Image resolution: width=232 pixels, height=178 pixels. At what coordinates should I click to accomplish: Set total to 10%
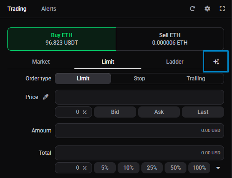click(x=128, y=168)
